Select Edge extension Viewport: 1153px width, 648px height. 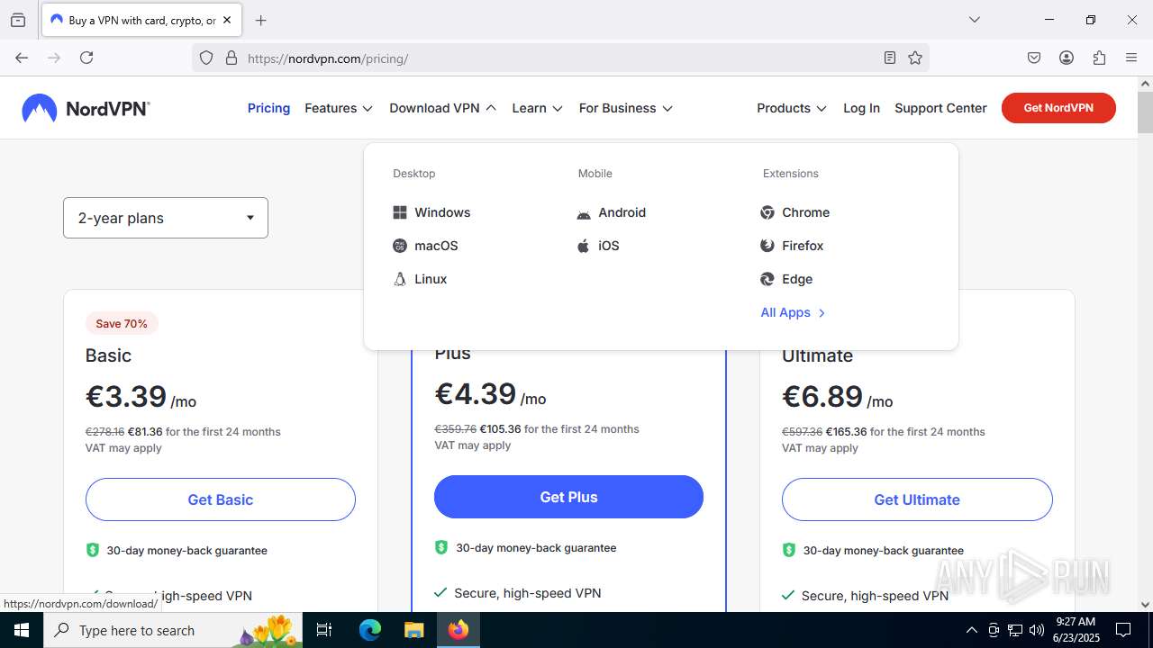point(786,279)
